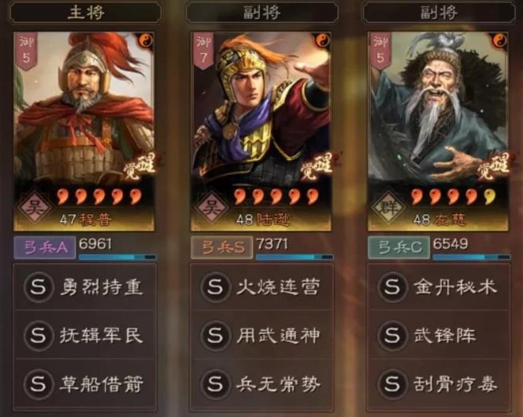Screen dimensions: 523x417
Task: Select the middle 副将 slot header
Action: tap(262, 12)
